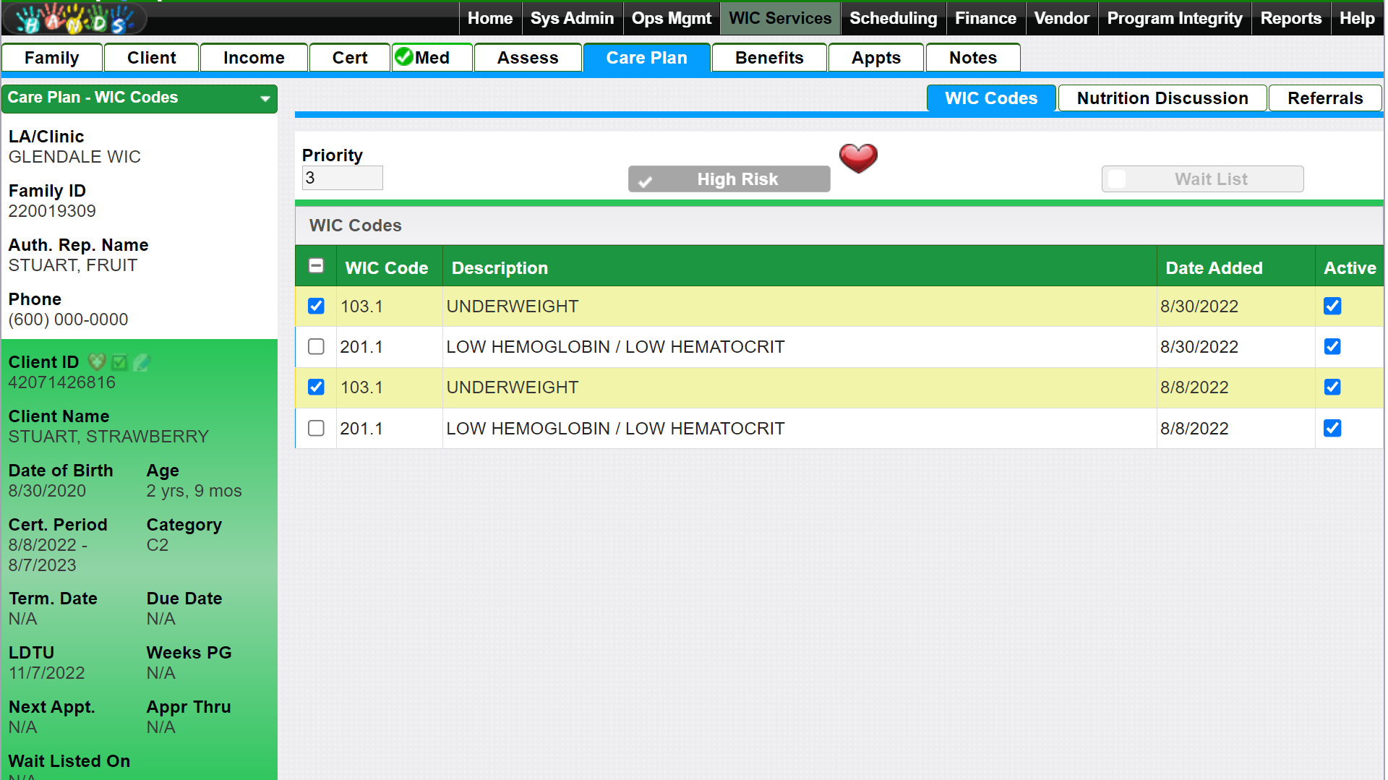Open the Program Integrity menu
The image size is (1388, 780).
coord(1174,18)
